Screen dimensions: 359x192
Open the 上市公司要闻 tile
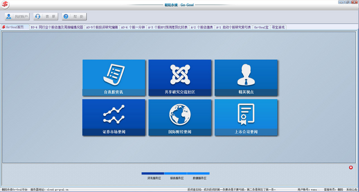point(246,117)
